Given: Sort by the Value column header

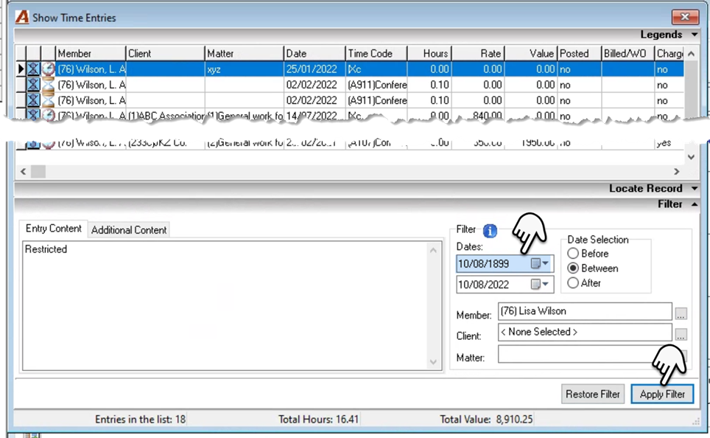Looking at the screenshot, I should pyautogui.click(x=531, y=54).
